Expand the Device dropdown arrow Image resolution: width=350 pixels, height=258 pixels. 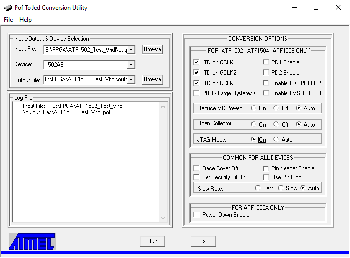(131, 64)
